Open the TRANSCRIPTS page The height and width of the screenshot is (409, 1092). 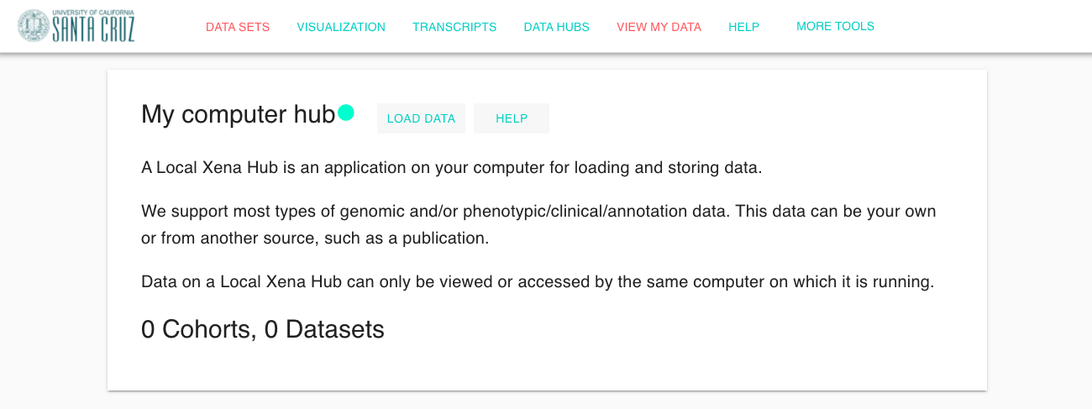coord(454,27)
